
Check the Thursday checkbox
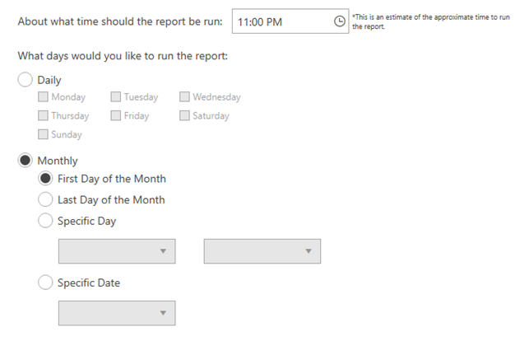(43, 115)
